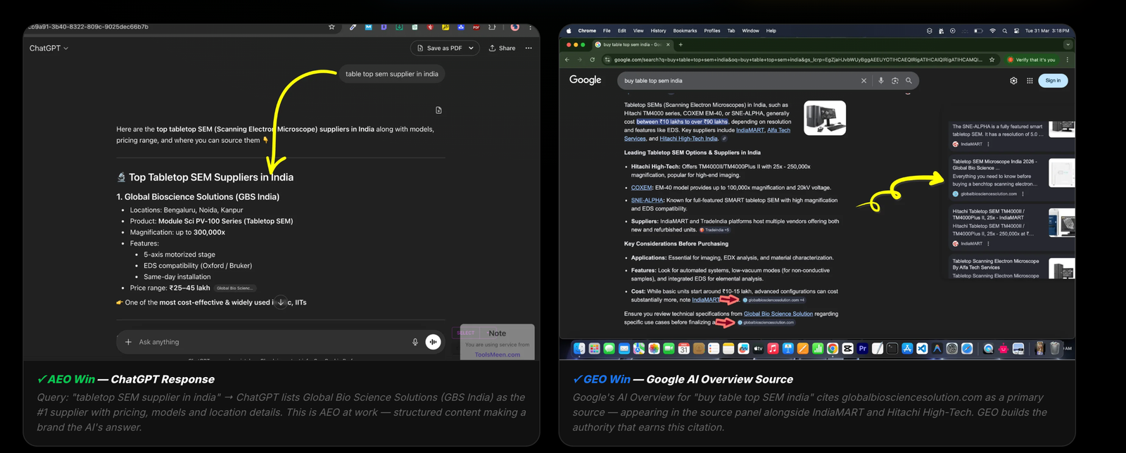Open the ChatGPT conversation three-dot menu
The height and width of the screenshot is (453, 1126).
coord(529,49)
